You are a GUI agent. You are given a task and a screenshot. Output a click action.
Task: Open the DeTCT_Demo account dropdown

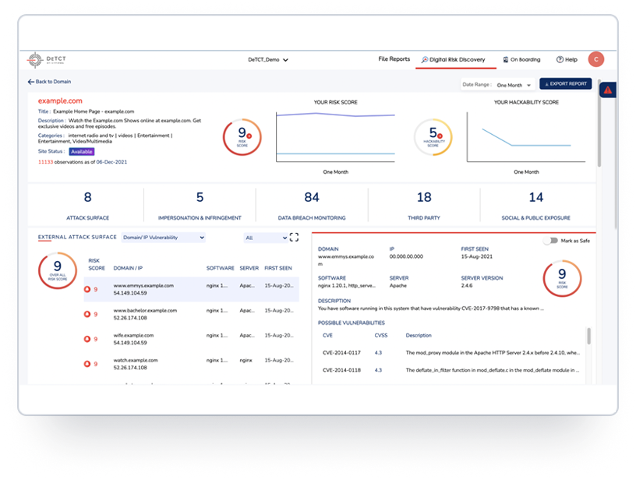point(268,59)
